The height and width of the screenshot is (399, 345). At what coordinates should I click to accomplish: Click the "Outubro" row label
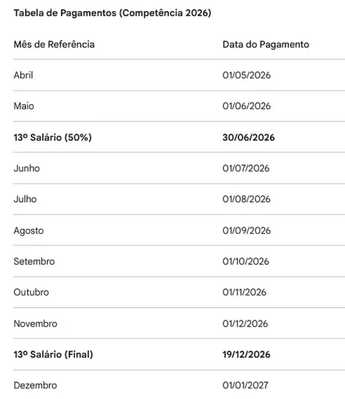(31, 292)
